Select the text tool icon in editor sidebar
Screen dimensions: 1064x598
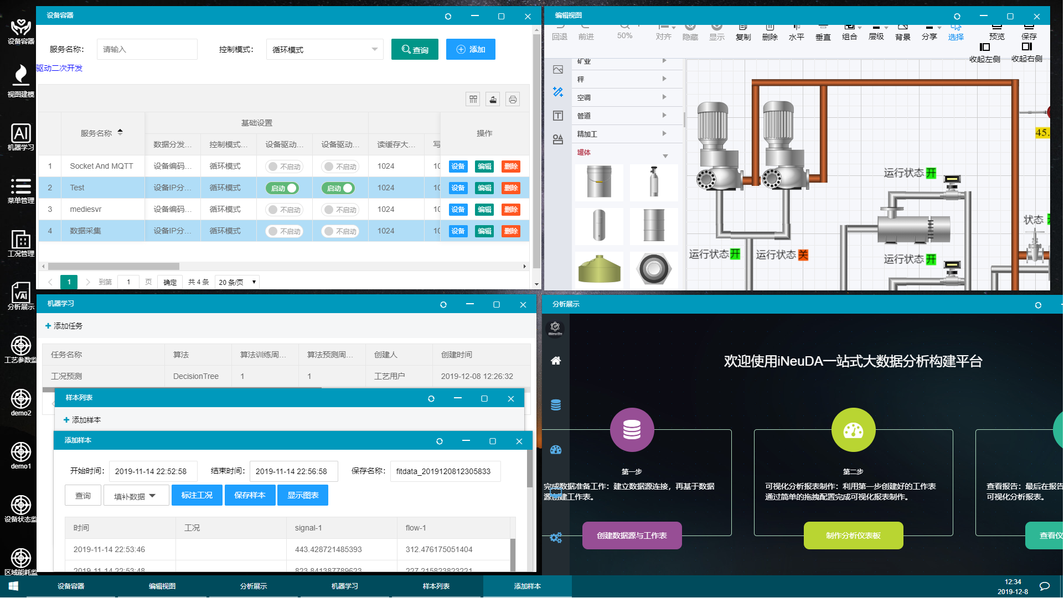pos(558,116)
